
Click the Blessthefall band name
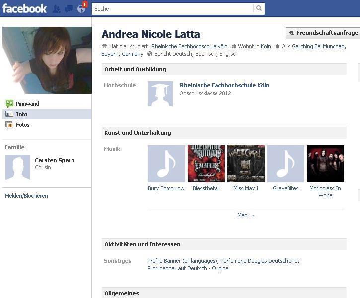pyautogui.click(x=206, y=188)
